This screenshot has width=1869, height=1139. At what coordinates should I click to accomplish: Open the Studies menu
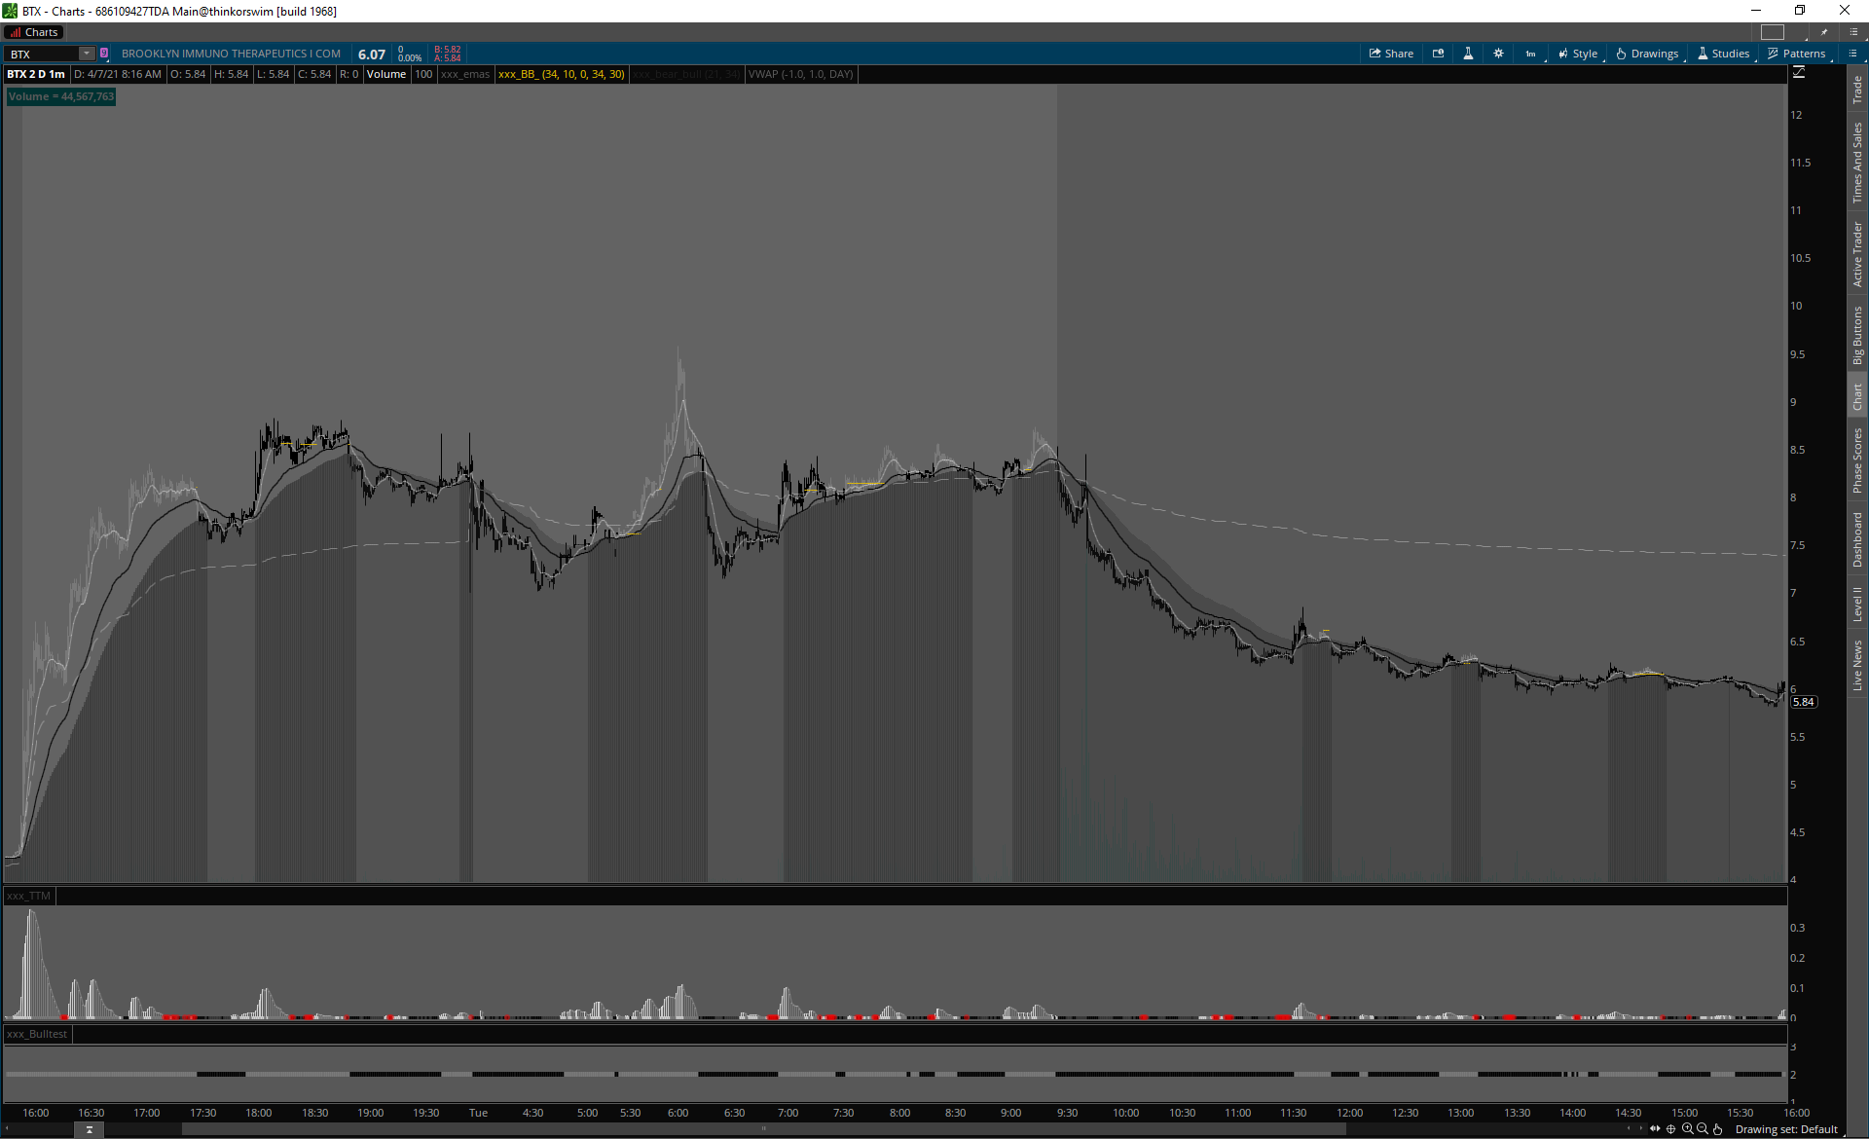click(1724, 54)
